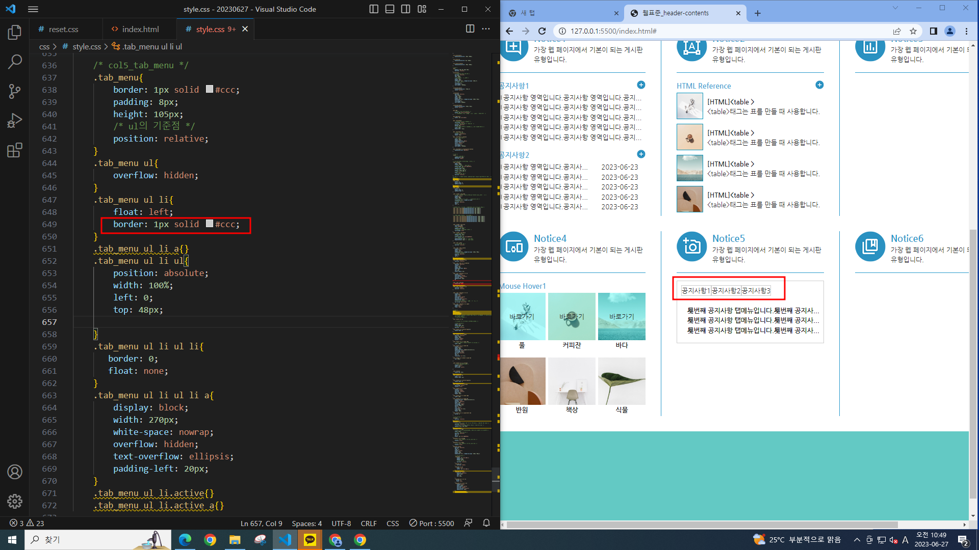Click Port : 5500 Live Server button
The width and height of the screenshot is (979, 550).
[x=431, y=523]
